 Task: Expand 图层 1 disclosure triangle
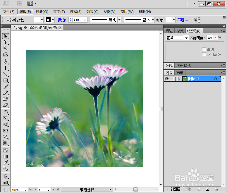point(179,79)
